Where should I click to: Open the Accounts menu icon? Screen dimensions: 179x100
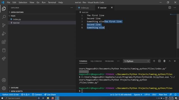[4, 80]
